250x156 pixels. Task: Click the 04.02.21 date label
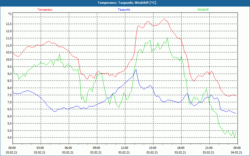237,153
